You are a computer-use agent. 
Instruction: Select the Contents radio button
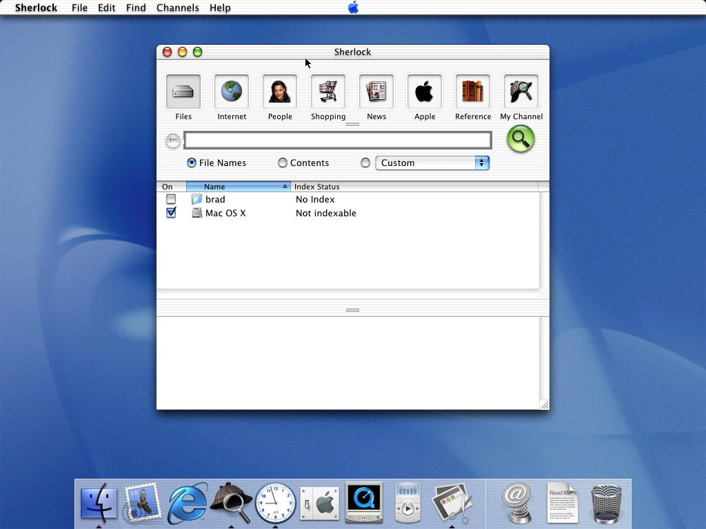click(x=282, y=163)
